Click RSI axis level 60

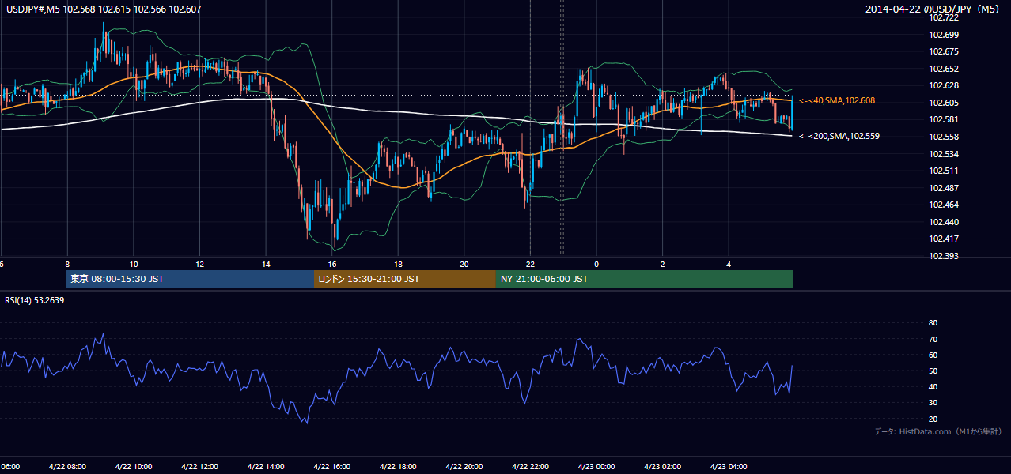(933, 355)
